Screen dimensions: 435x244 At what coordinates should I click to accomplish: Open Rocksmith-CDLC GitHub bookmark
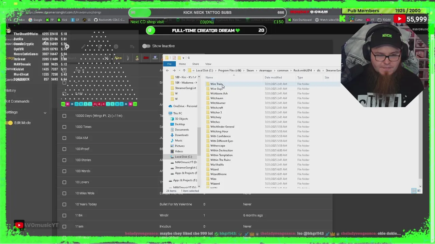(x=109, y=20)
